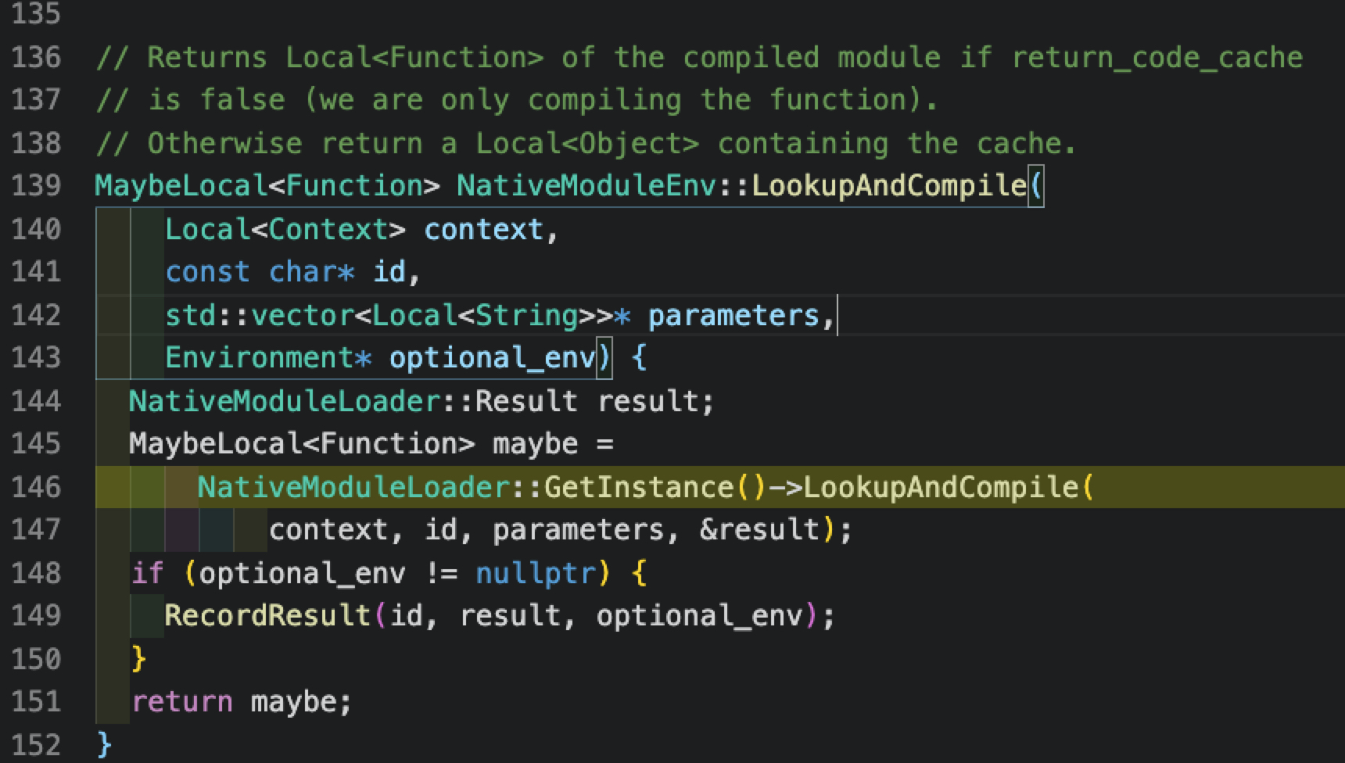1345x763 pixels.
Task: Click 'result;' variable on line 144
Action: click(x=656, y=401)
